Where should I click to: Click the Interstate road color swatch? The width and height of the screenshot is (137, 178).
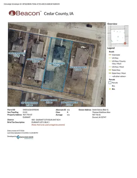click(110, 55)
